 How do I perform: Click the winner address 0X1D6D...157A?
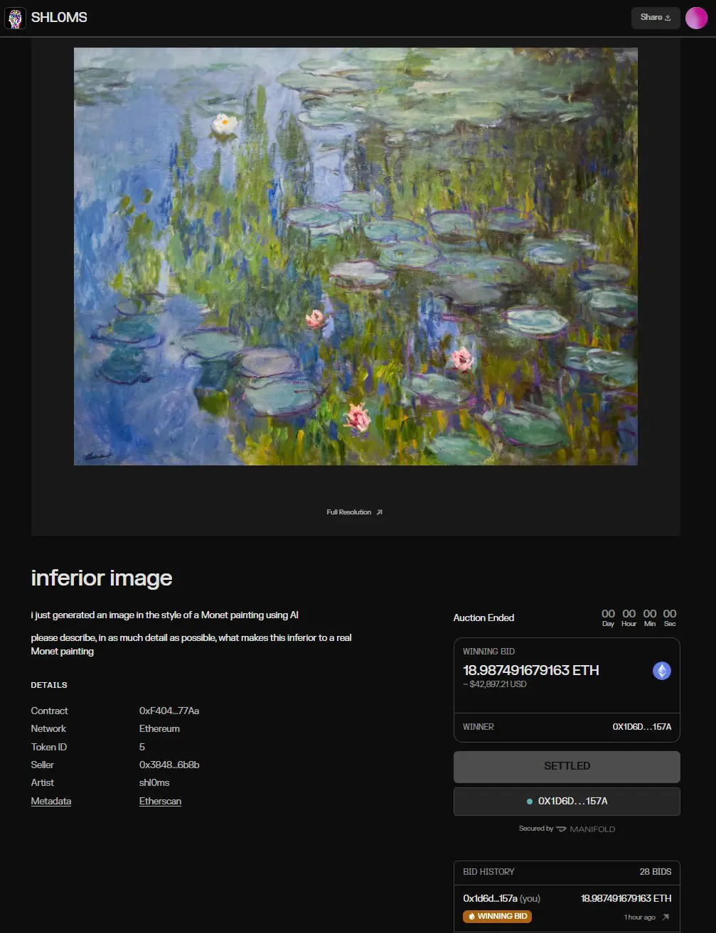tap(642, 727)
